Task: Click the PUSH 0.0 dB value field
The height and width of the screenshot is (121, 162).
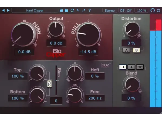Action: click(x=24, y=52)
